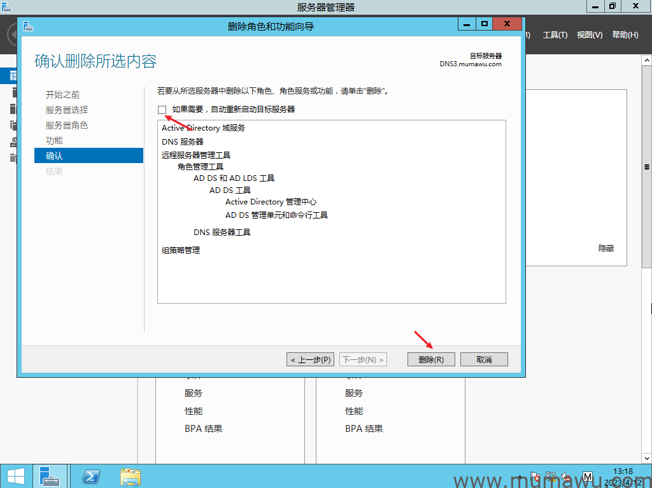Enable automatic restart of target server checkbox
This screenshot has width=652, height=488.
coord(162,110)
